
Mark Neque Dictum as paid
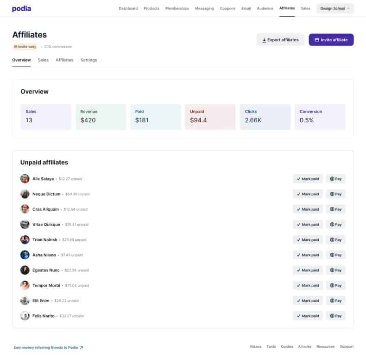(x=308, y=194)
